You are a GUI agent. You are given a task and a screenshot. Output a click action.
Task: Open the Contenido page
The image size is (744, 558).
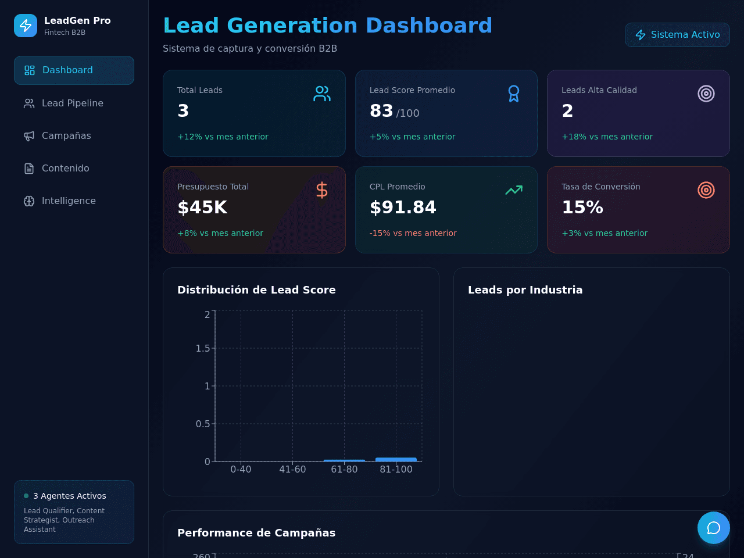(74, 169)
